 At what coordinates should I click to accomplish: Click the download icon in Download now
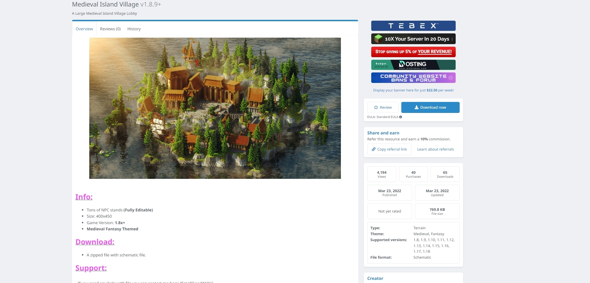tap(417, 108)
